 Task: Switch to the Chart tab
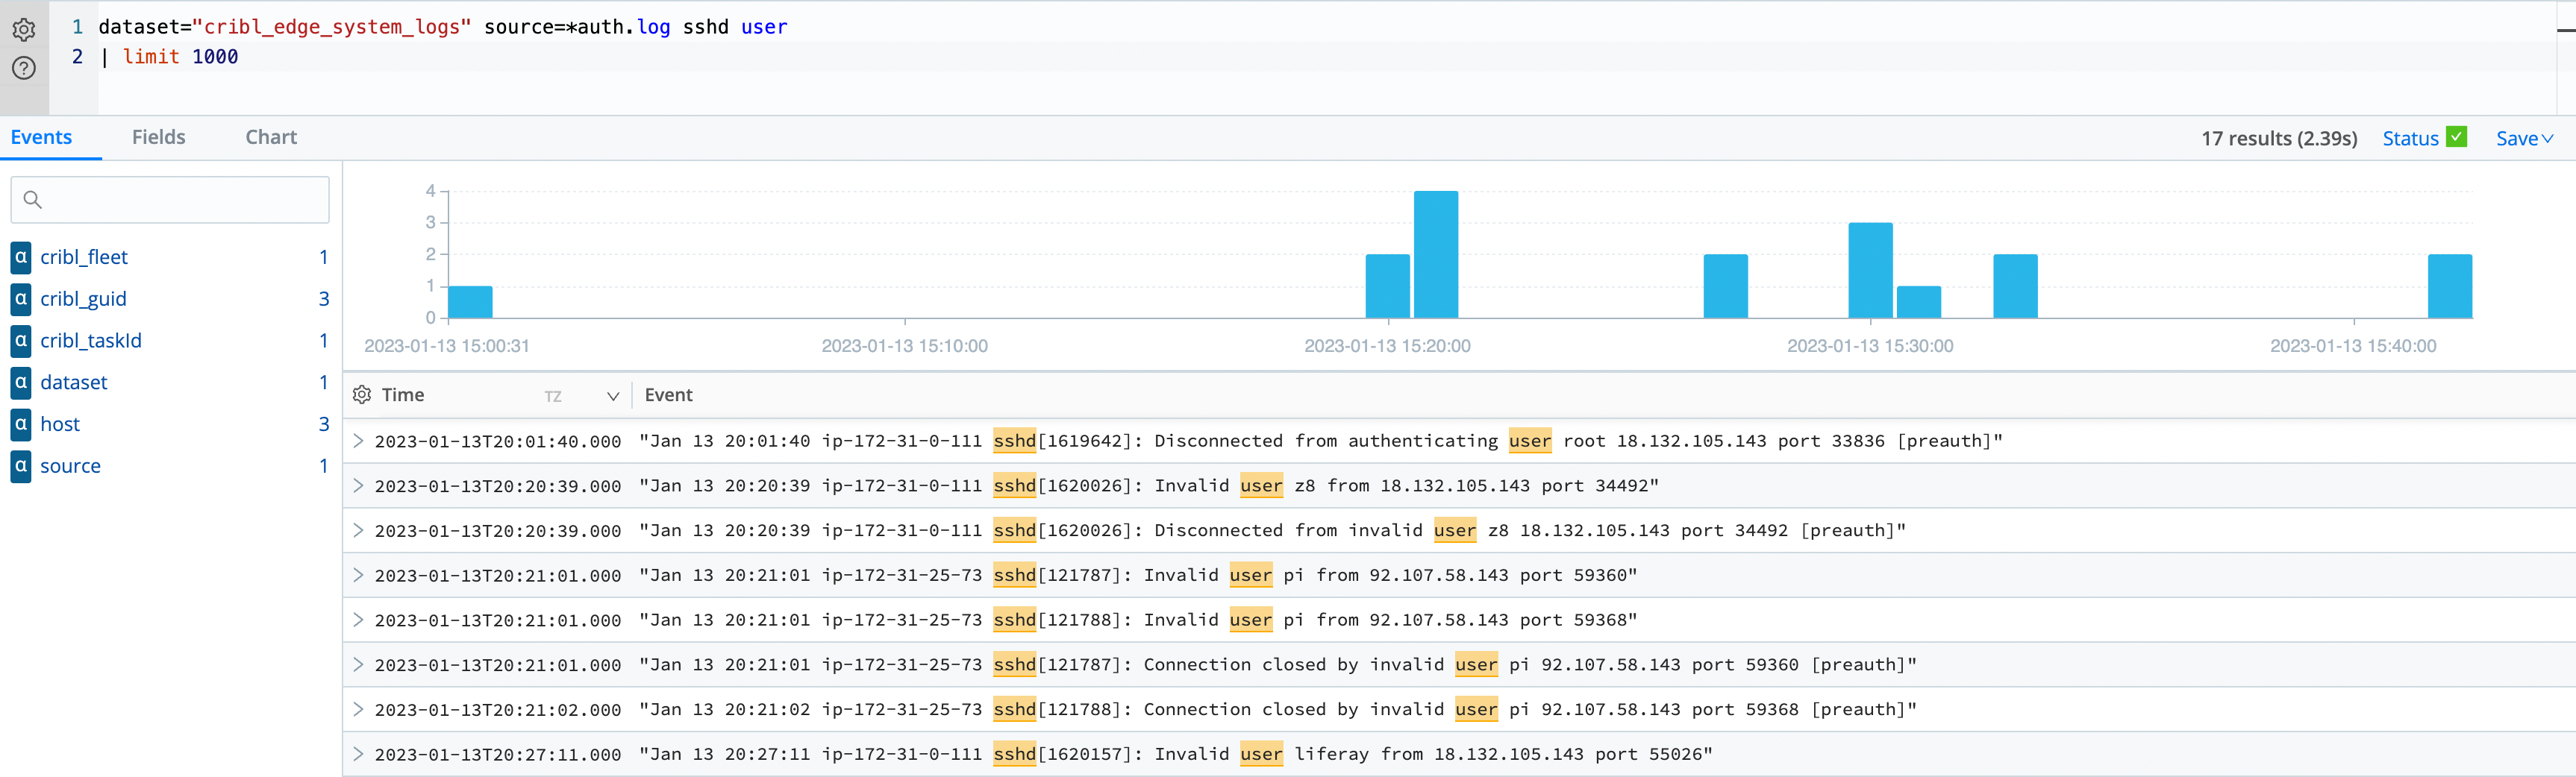271,136
